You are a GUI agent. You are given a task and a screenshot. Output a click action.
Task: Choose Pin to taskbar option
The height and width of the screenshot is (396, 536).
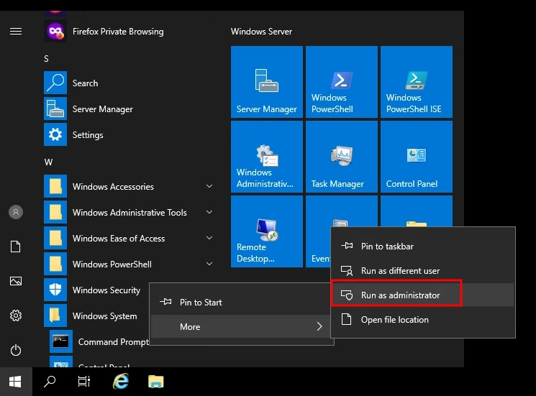387,247
